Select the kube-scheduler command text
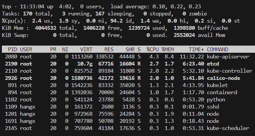The height and width of the screenshot is (136, 255). click(x=228, y=128)
